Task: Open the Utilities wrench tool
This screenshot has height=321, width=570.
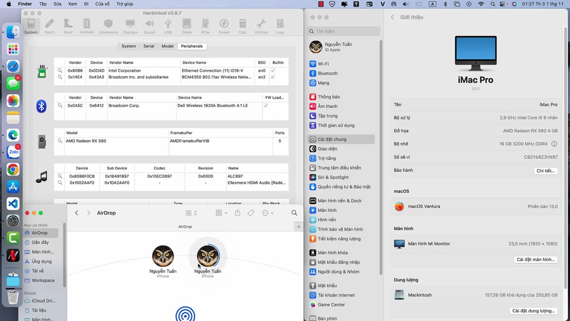Action: pos(261,26)
